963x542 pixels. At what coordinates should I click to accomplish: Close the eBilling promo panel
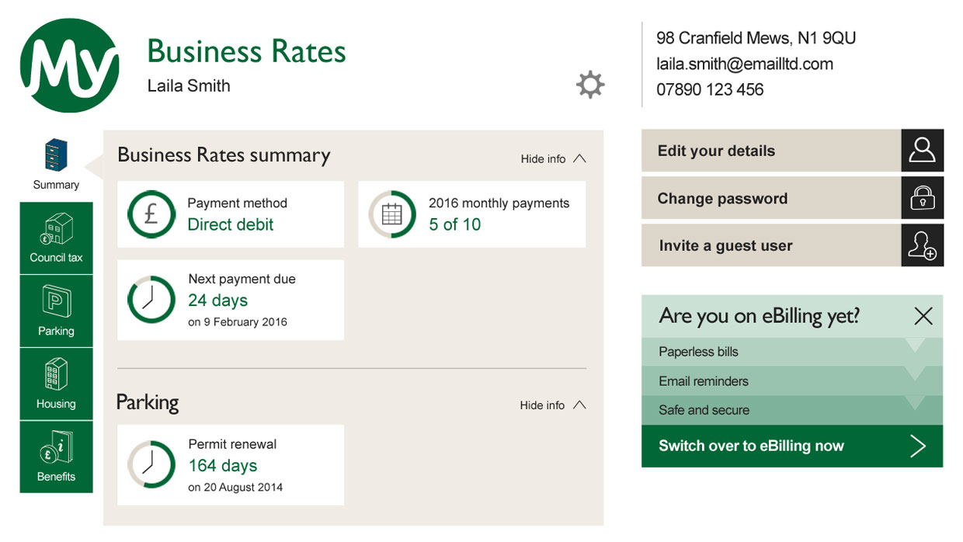tap(923, 316)
